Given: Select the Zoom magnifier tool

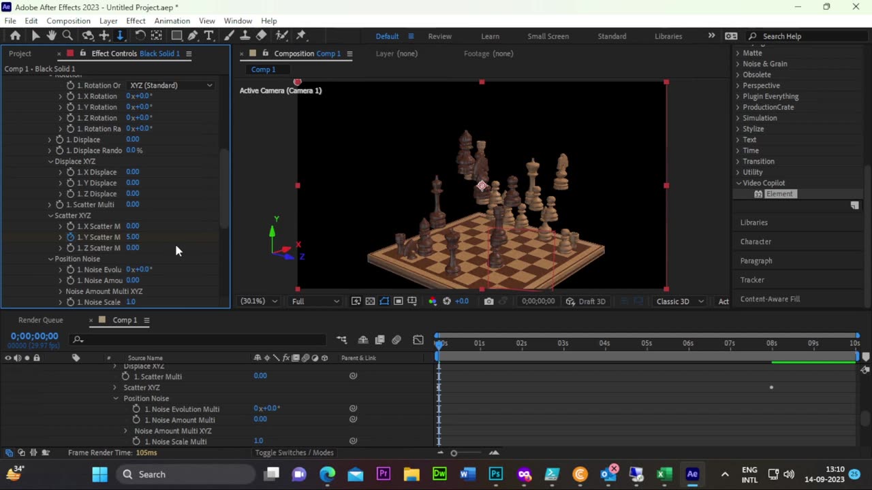Looking at the screenshot, I should click(67, 36).
